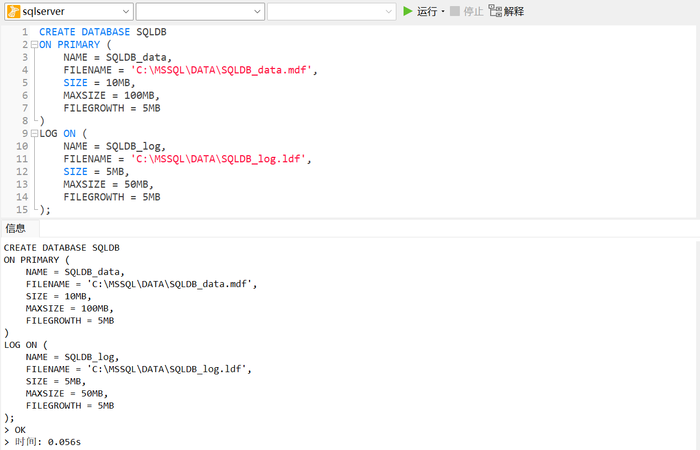Open the run options arrow beside 运行
700x450 pixels.
click(443, 12)
